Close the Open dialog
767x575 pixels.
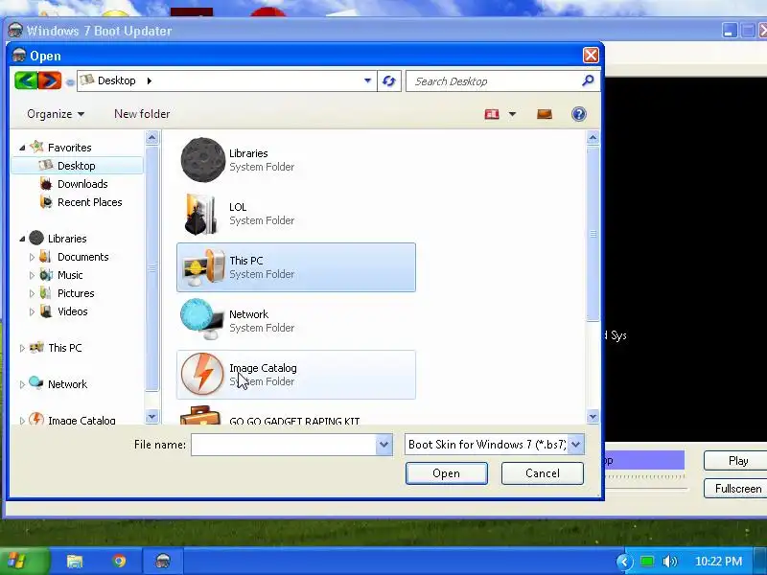[591, 56]
